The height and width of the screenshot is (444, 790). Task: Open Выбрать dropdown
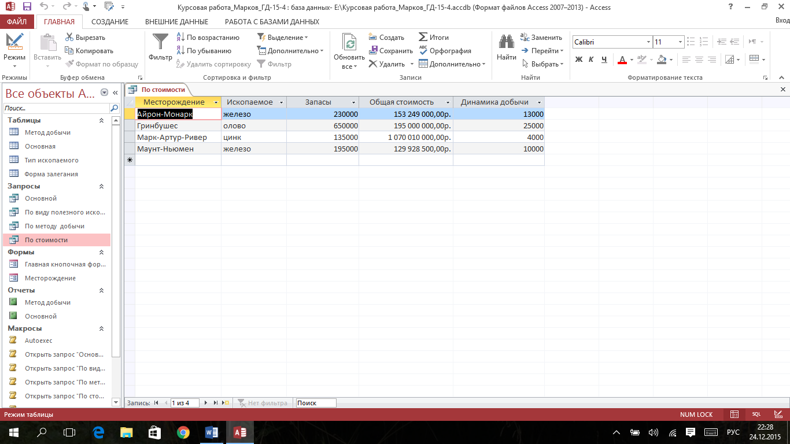click(542, 64)
